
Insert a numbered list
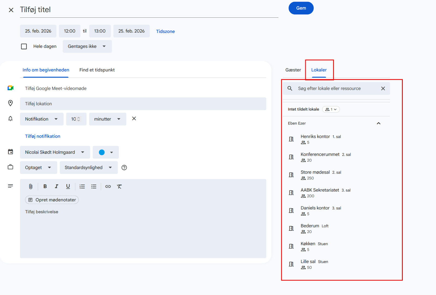(x=82, y=187)
